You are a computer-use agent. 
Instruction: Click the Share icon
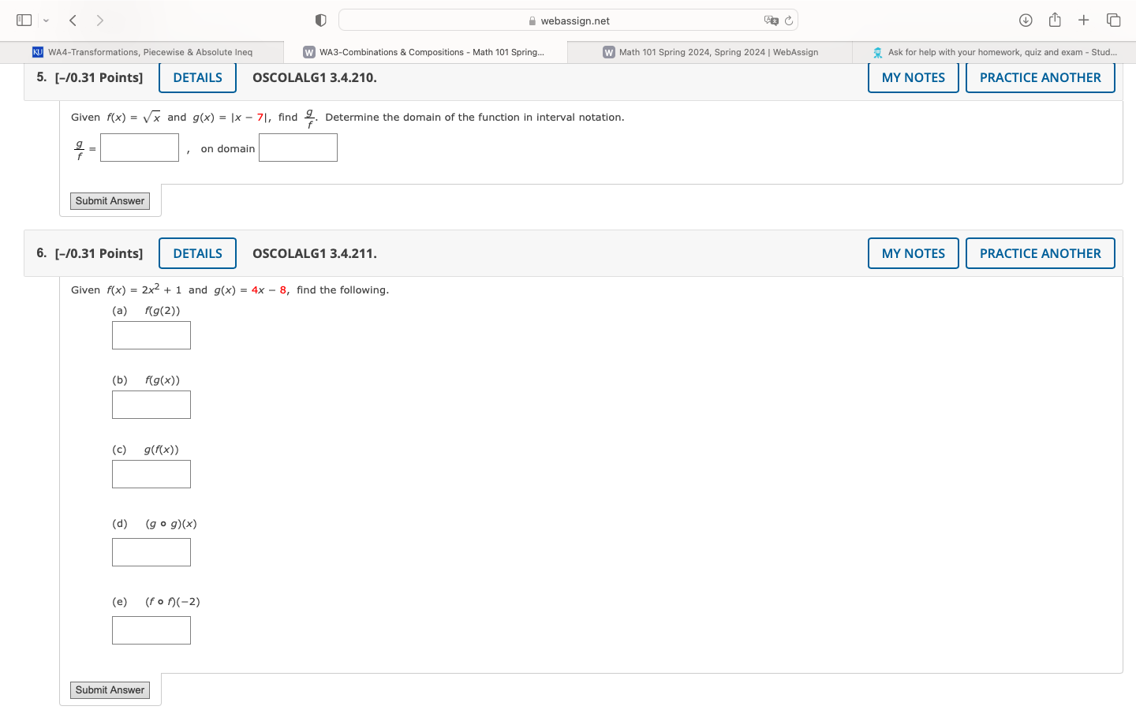1055,21
